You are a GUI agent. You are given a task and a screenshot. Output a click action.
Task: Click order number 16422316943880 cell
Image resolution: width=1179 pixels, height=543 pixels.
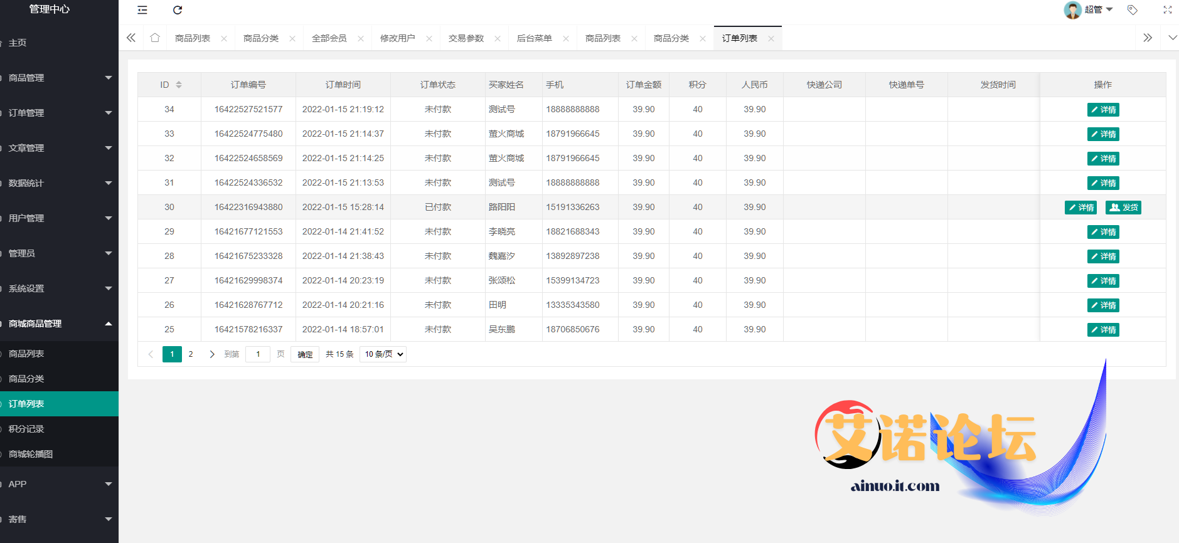tap(248, 207)
